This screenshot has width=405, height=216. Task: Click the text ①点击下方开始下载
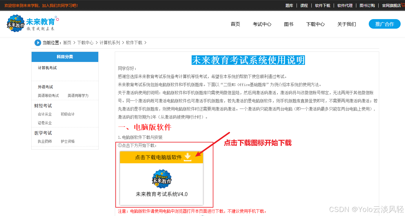tap(137, 145)
